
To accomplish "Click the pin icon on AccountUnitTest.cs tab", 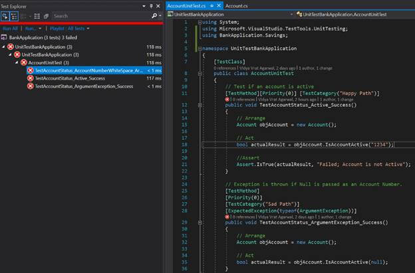I will (211, 5).
